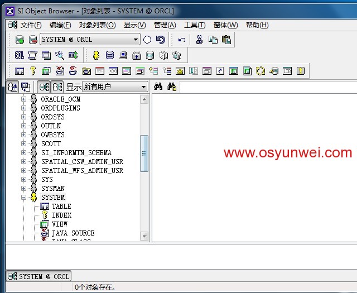Screen dimensions: 357x293
Task: Click the key index icon in object toolbar
Action: 33,71
